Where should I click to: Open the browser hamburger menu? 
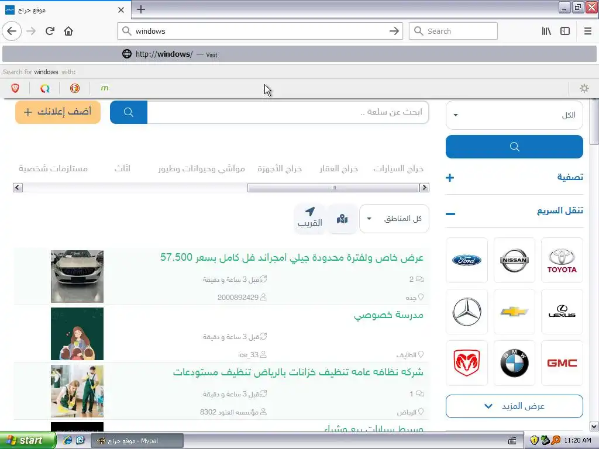click(x=588, y=31)
